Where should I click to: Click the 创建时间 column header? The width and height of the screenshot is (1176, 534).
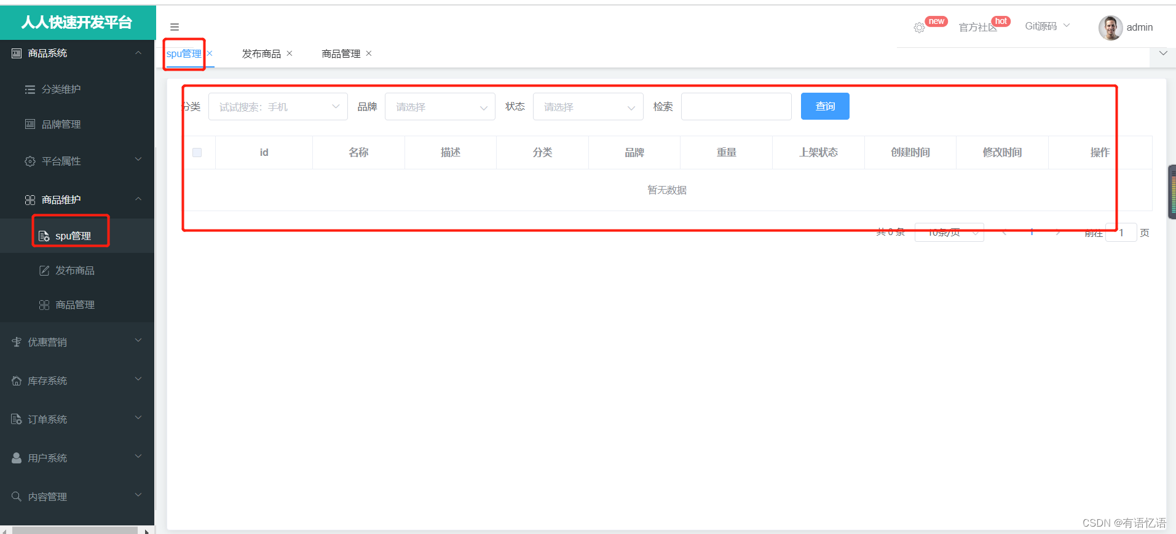(x=910, y=152)
